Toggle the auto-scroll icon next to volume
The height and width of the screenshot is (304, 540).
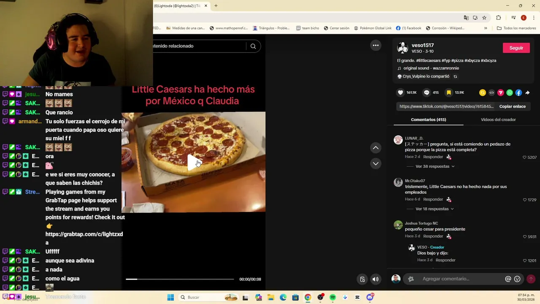tap(362, 279)
